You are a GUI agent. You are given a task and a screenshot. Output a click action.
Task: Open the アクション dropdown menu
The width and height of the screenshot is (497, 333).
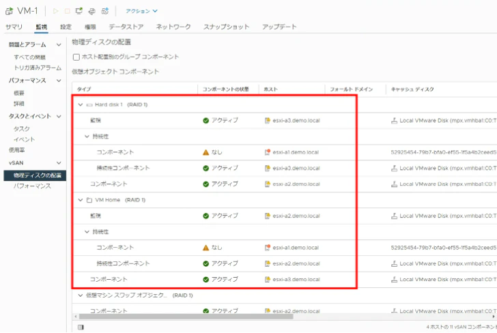pos(141,11)
